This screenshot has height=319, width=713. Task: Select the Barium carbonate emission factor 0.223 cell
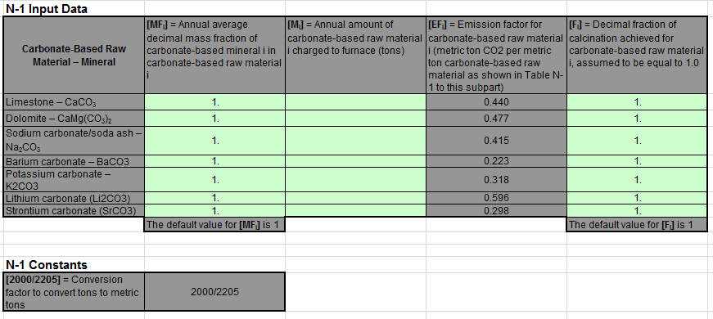tap(496, 161)
